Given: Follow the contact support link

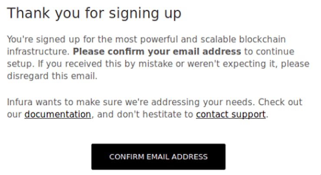Looking at the screenshot, I should pyautogui.click(x=230, y=114).
